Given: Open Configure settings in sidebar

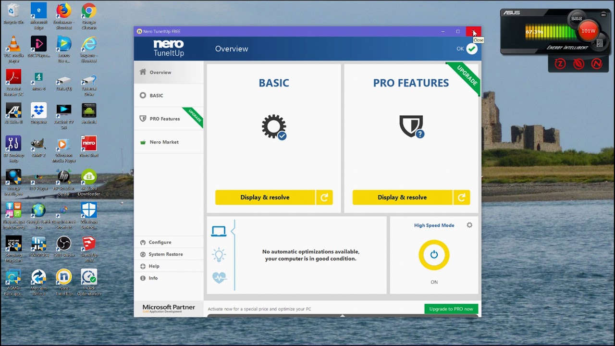Looking at the screenshot, I should coord(169,242).
